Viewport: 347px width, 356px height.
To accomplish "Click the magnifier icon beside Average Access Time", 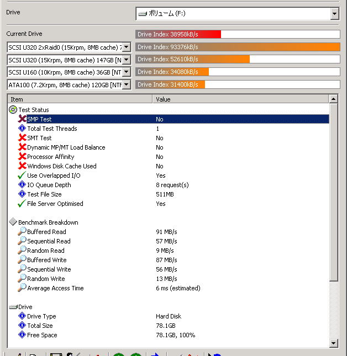I will coord(22,288).
